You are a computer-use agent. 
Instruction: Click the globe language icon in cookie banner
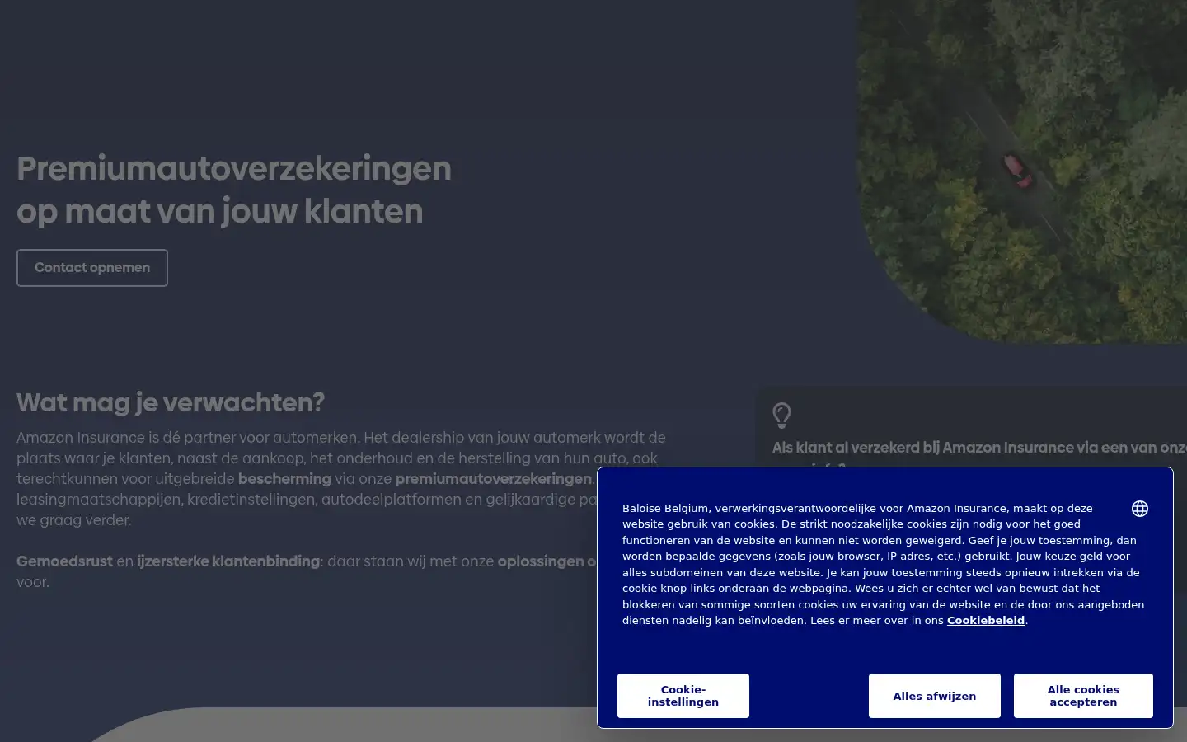pyautogui.click(x=1140, y=509)
